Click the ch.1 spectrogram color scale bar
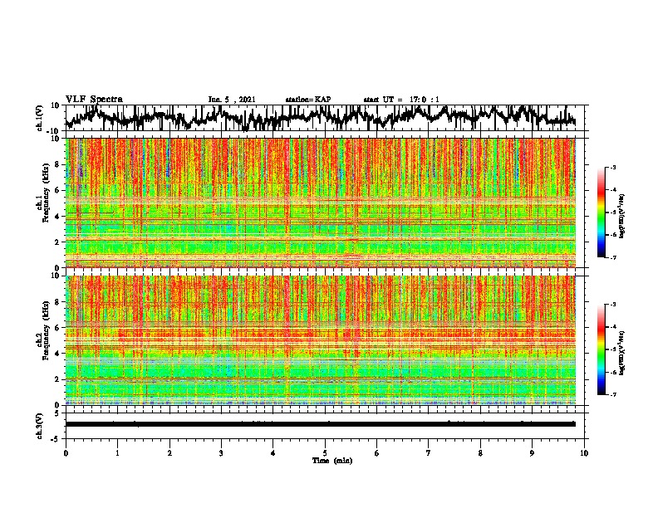 [x=602, y=212]
